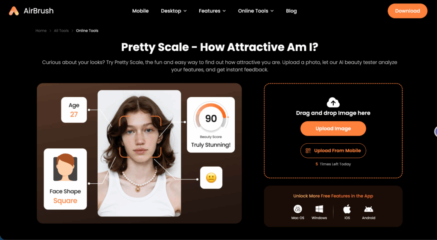Click the sample portrait photo
The image size is (437, 240).
click(139, 153)
